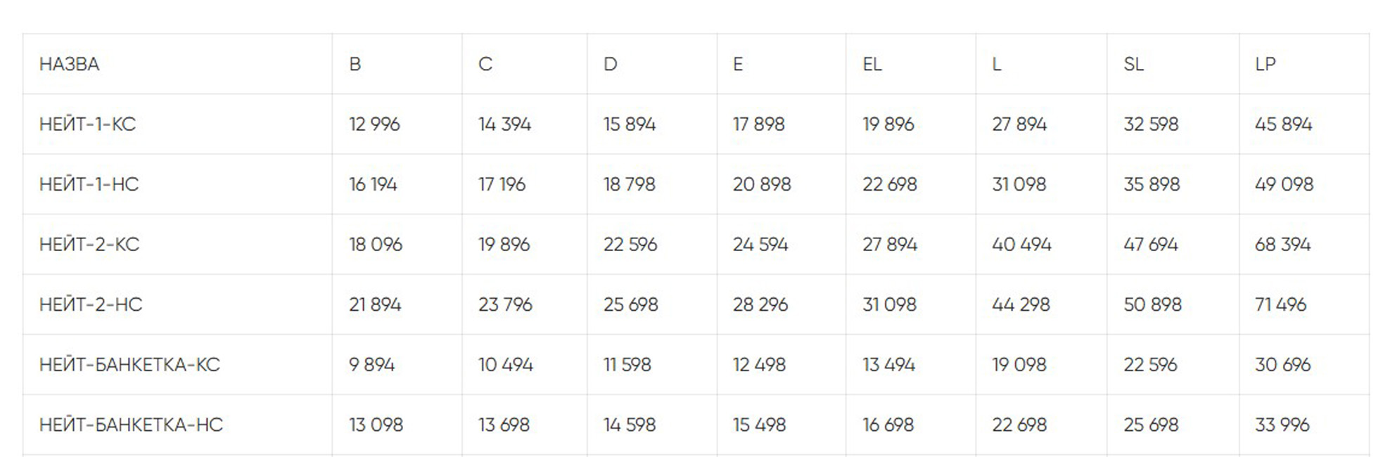Select price 71 496 in LP column

(x=1280, y=304)
